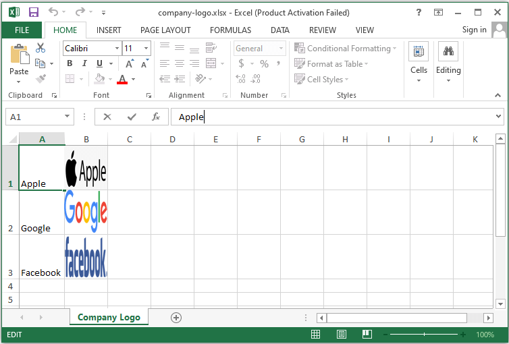Click the Redo arrow icon
The width and height of the screenshot is (509, 344).
click(x=80, y=12)
